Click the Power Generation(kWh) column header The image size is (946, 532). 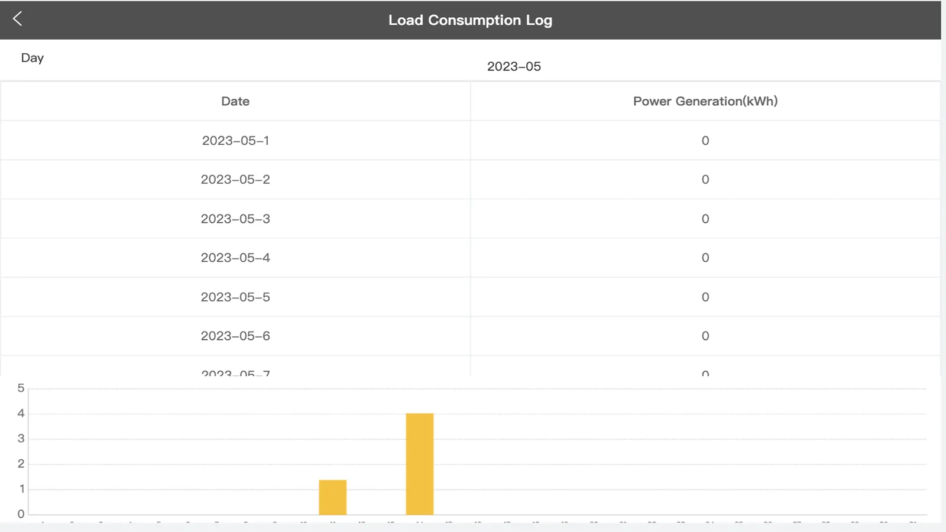point(705,100)
